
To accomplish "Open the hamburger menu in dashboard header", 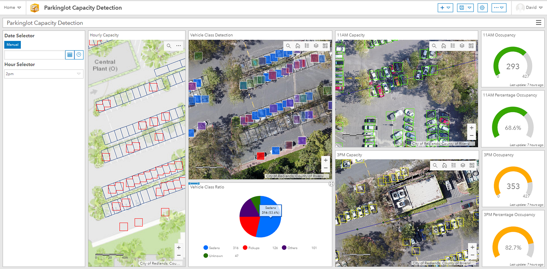I will (538, 23).
